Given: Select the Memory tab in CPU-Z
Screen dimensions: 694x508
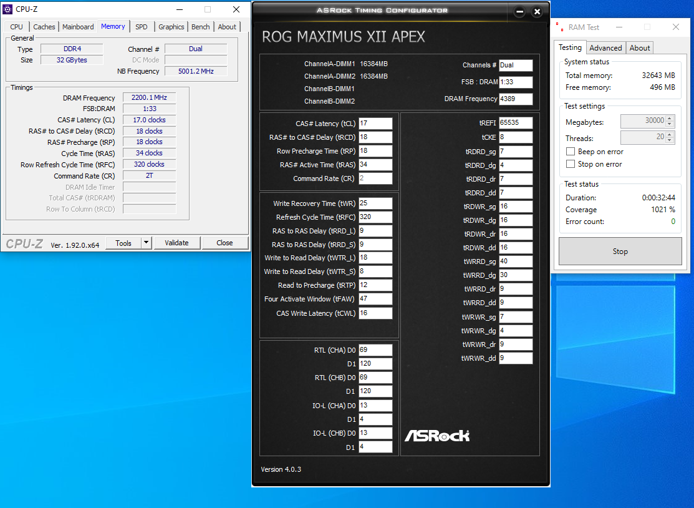Looking at the screenshot, I should click(113, 26).
